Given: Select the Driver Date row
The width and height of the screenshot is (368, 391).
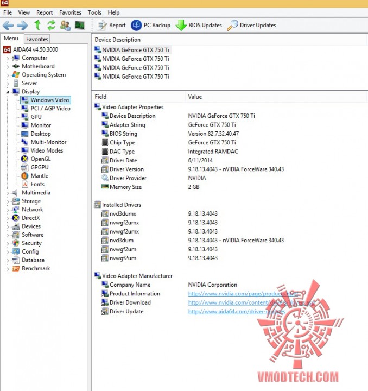Looking at the screenshot, I should pos(230,160).
